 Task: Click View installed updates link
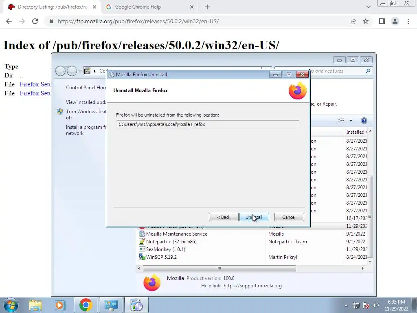(x=86, y=102)
